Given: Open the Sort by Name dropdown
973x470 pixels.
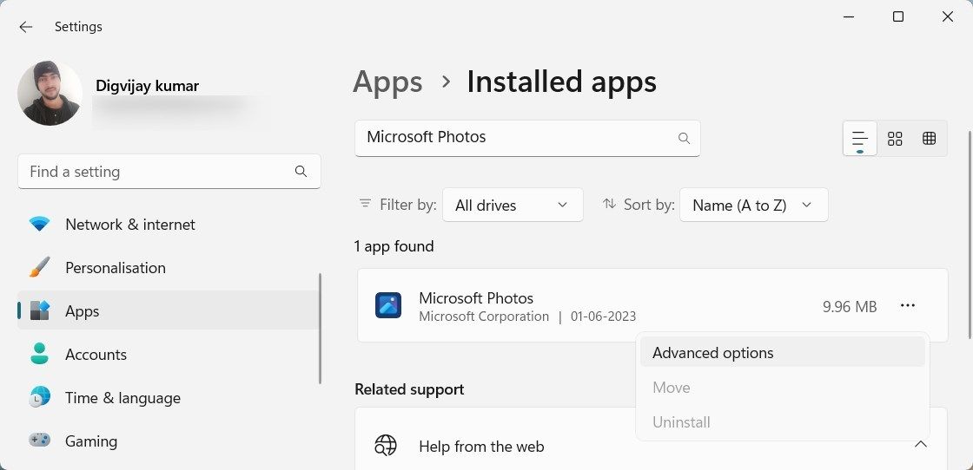Looking at the screenshot, I should point(753,206).
